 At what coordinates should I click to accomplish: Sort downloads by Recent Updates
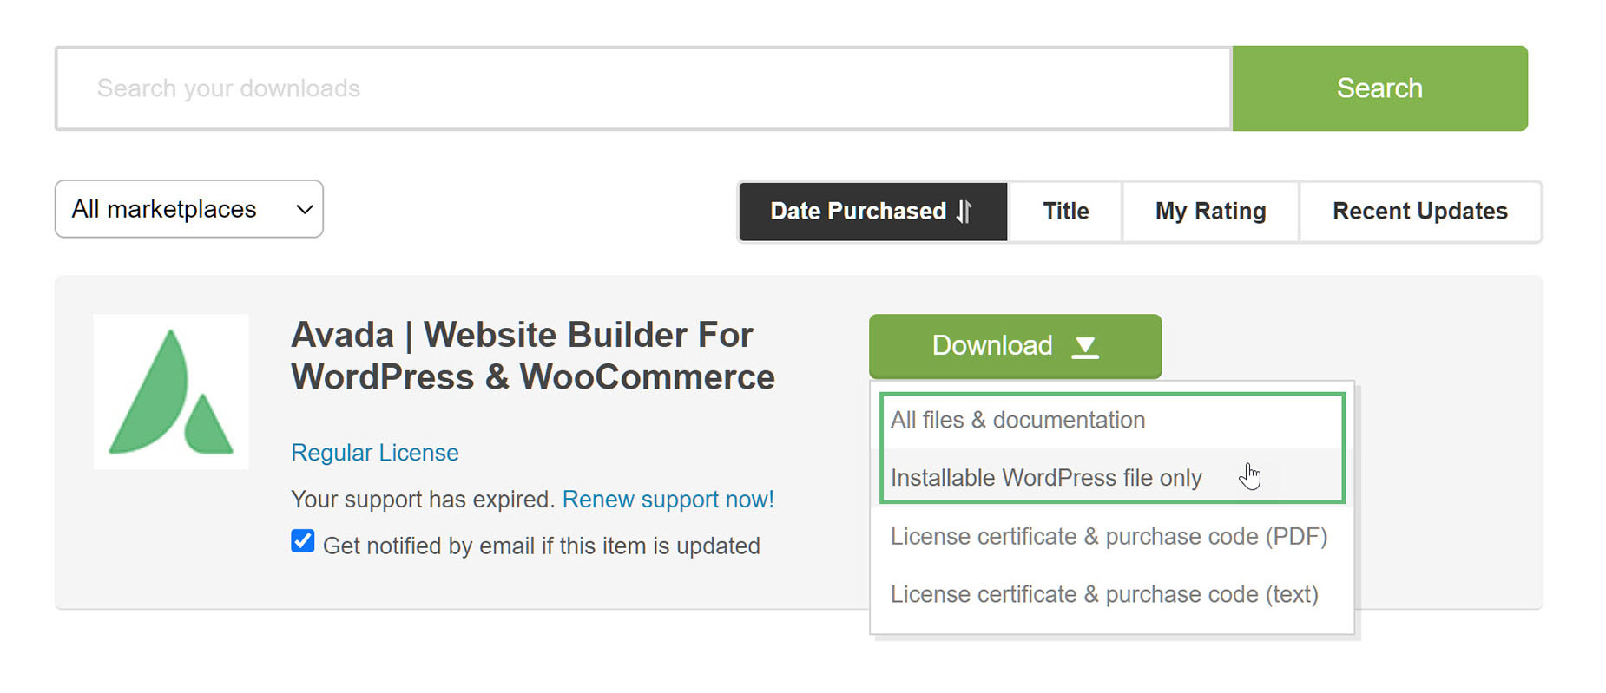click(1419, 212)
